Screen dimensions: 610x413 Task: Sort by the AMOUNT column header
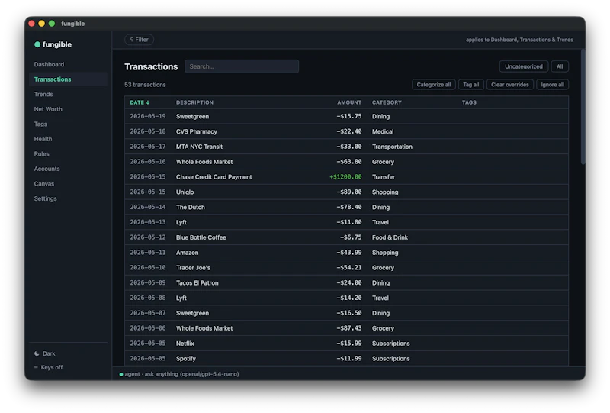[x=349, y=102]
